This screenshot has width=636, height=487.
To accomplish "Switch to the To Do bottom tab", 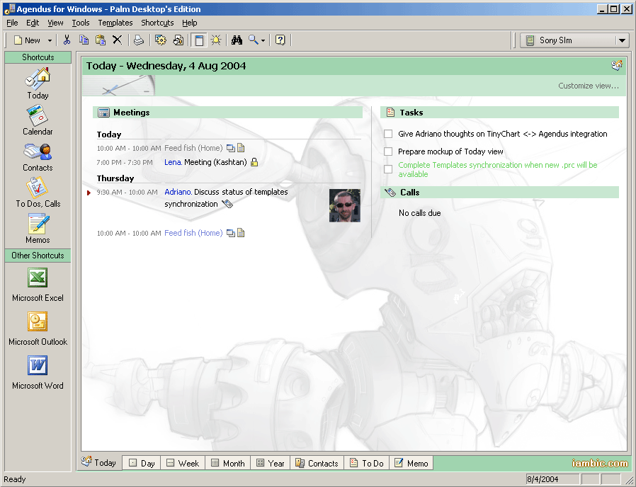I will coord(367,463).
